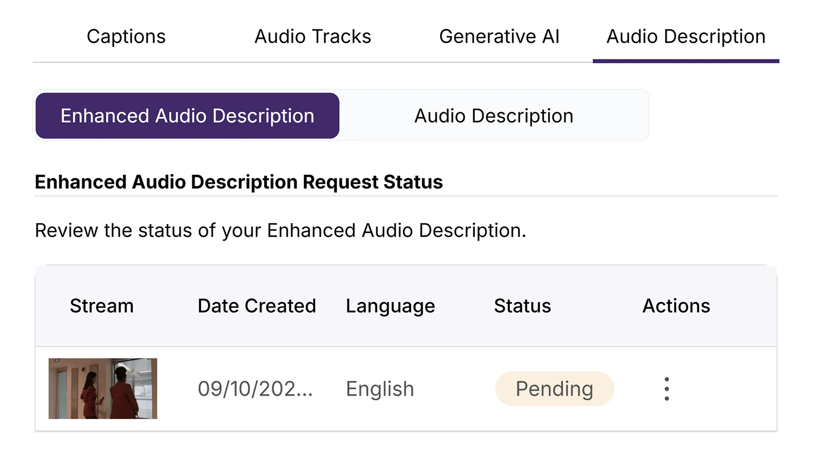
Task: Select the top Audio Description tab
Action: [x=686, y=37]
